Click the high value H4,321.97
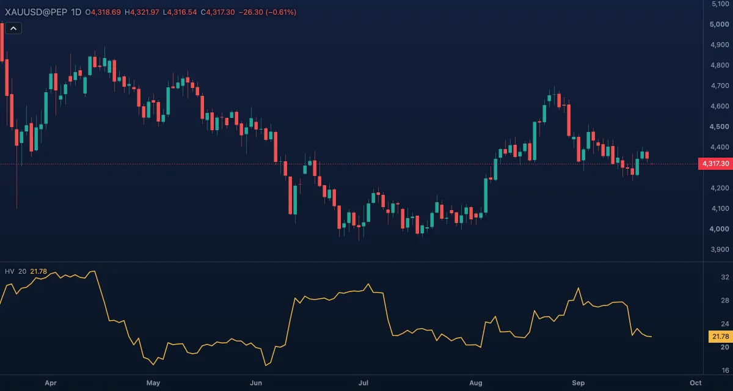This screenshot has height=391, width=733. pyautogui.click(x=142, y=12)
